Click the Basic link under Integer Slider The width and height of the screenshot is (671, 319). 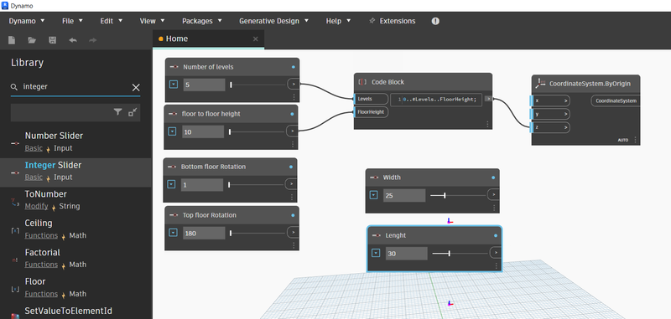[x=34, y=178]
